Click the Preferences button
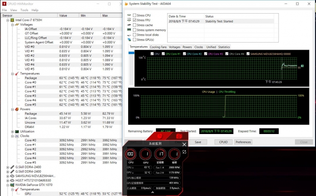Image resolution: width=316 pixels, height=196 pixels. [243, 142]
